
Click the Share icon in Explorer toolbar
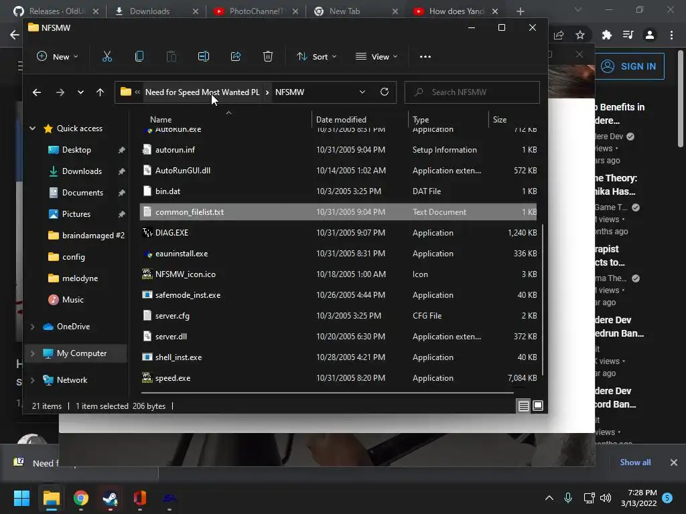(x=236, y=56)
